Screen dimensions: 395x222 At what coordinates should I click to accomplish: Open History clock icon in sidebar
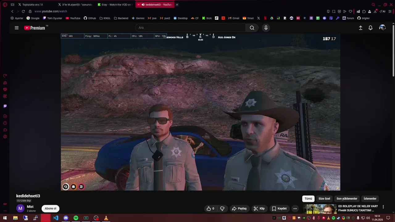click(x=5, y=123)
